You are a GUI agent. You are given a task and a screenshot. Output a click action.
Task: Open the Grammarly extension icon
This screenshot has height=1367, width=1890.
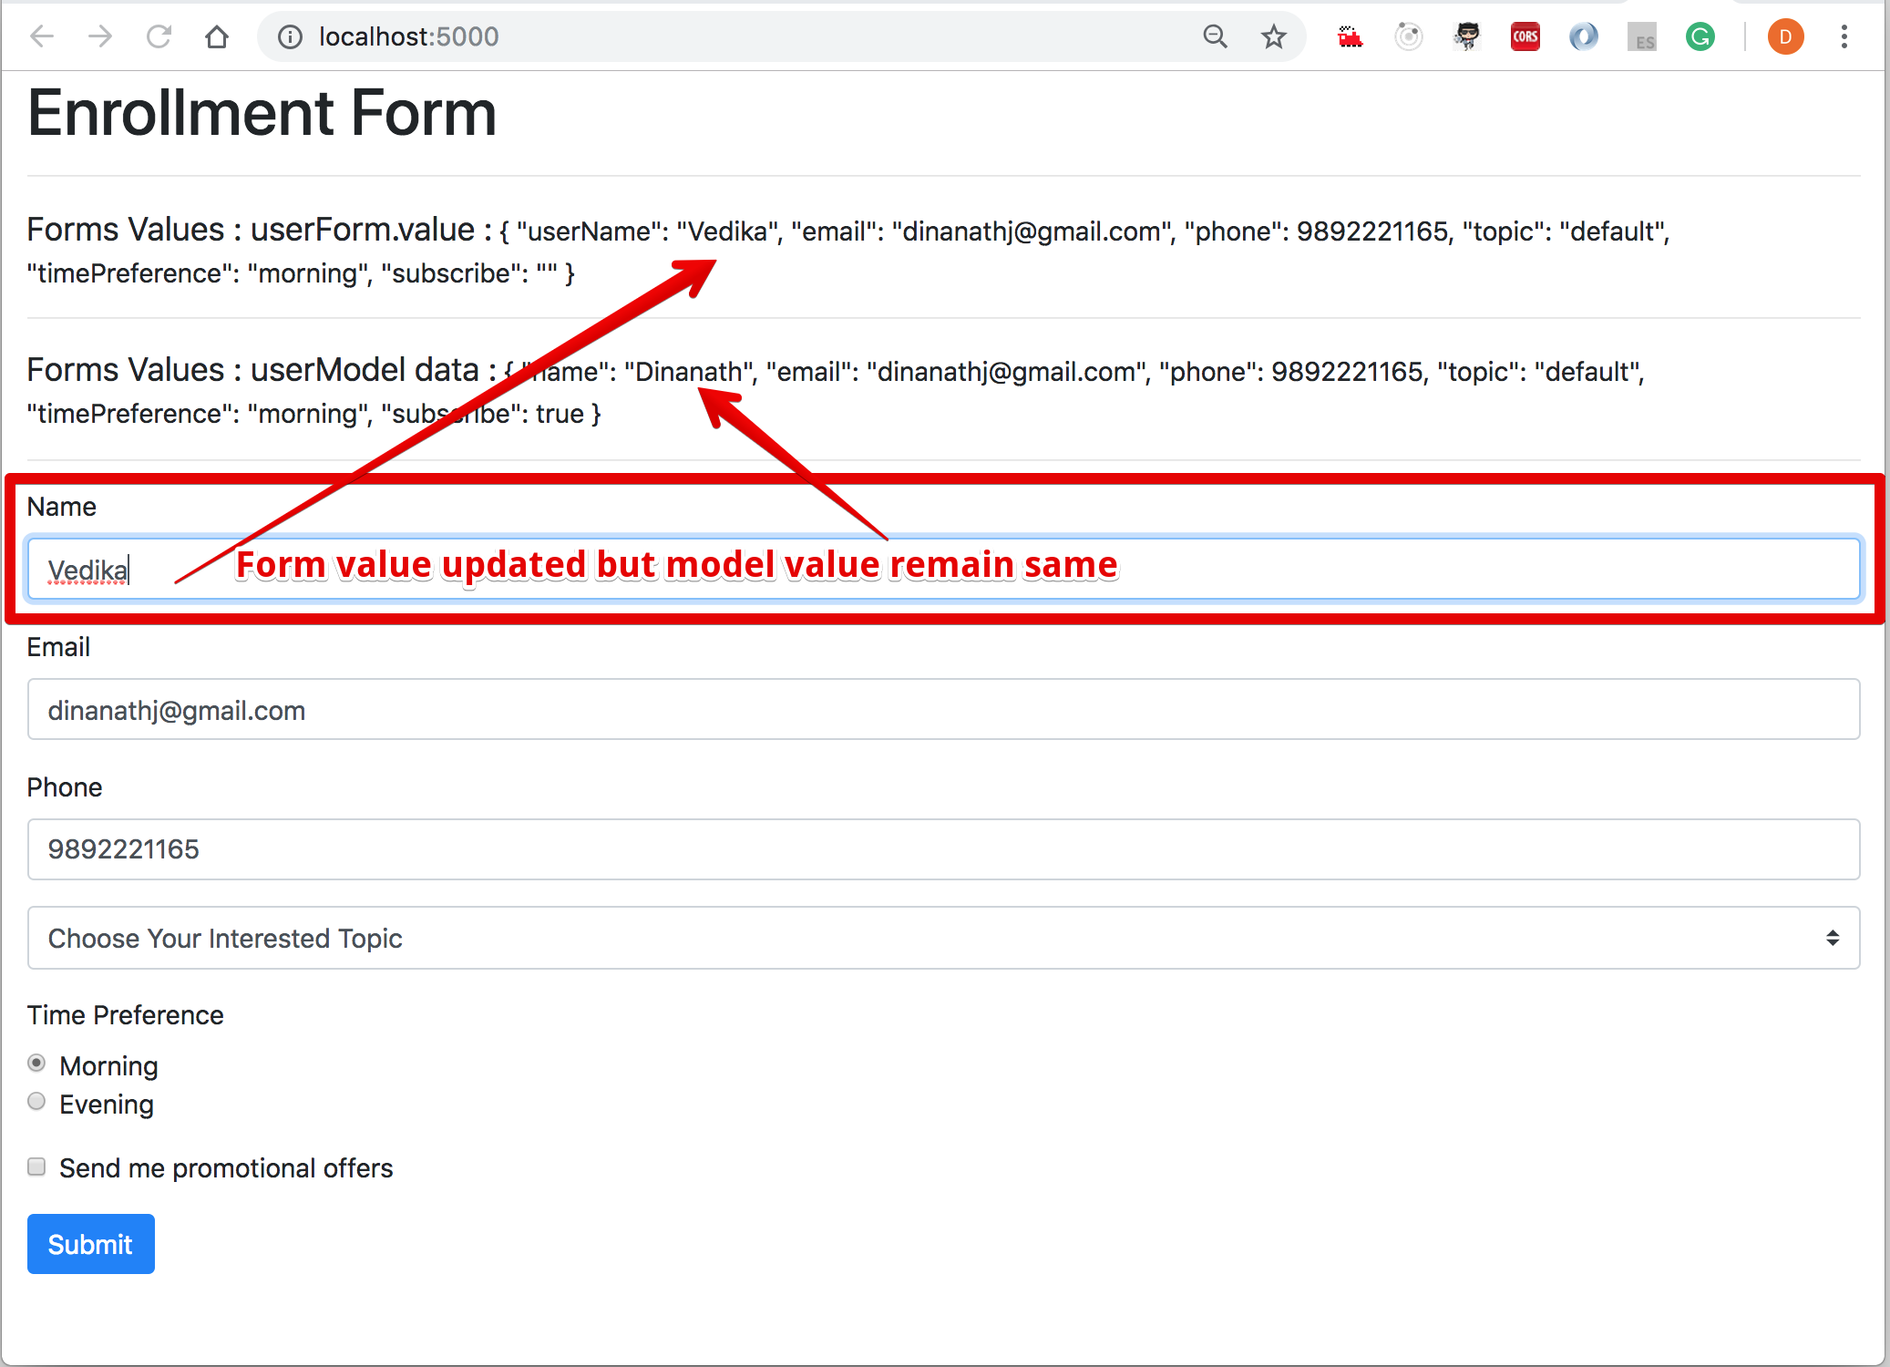pos(1700,36)
